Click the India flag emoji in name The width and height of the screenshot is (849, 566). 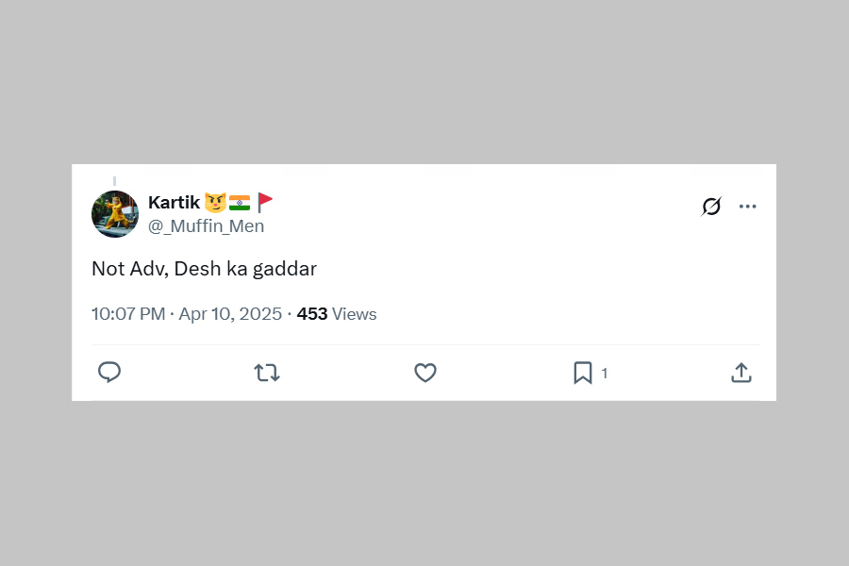click(240, 202)
